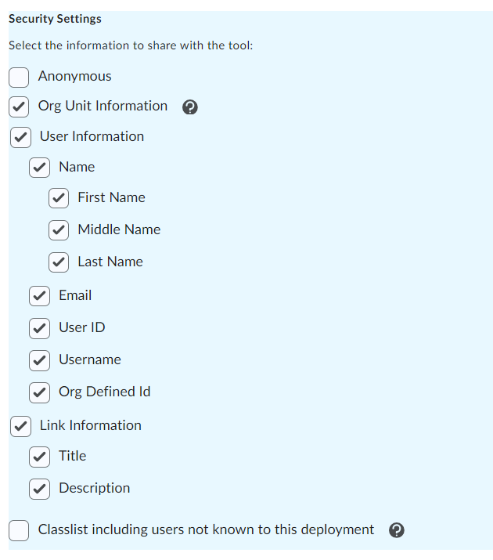Uncheck the Title checkbox
Screen dimensions: 493x560
40,457
